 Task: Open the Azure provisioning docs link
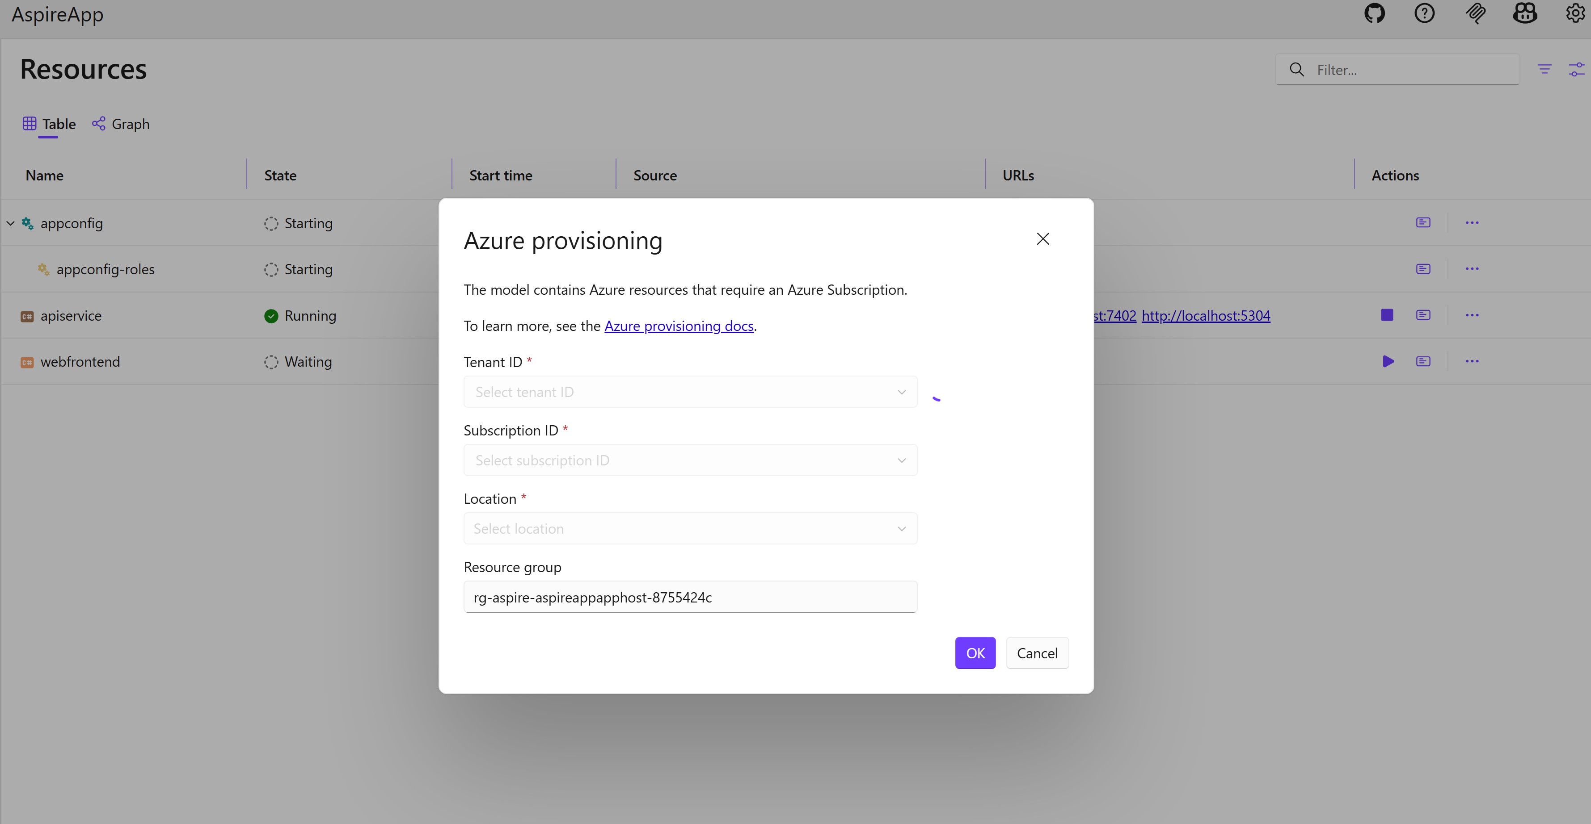679,326
